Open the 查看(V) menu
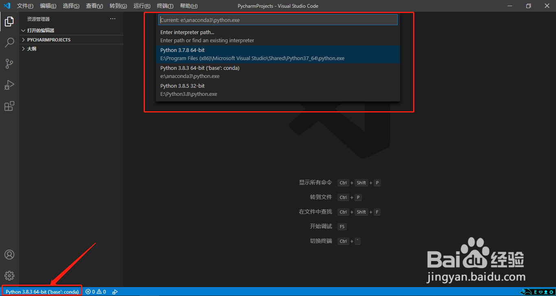 [94, 6]
